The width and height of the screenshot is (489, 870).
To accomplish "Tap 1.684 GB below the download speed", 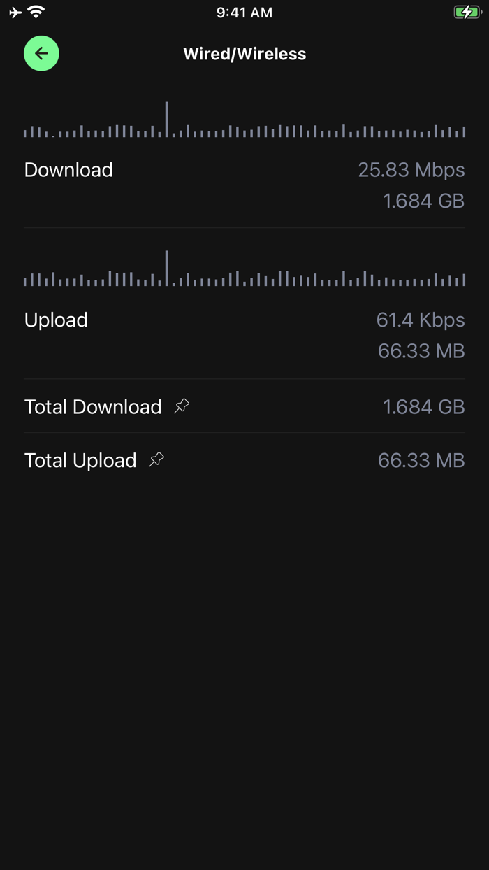I will tap(423, 201).
